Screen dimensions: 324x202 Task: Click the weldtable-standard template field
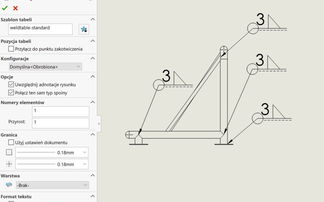(40, 29)
